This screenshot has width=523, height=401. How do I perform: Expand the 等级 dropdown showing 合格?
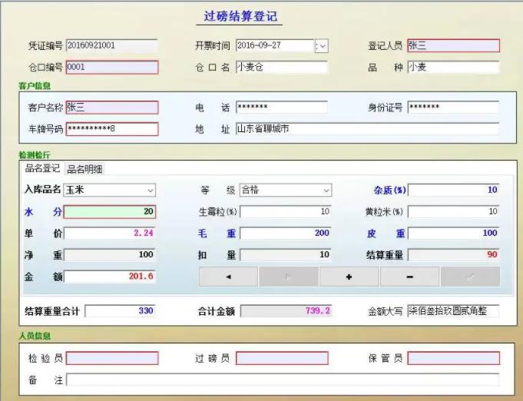(326, 190)
